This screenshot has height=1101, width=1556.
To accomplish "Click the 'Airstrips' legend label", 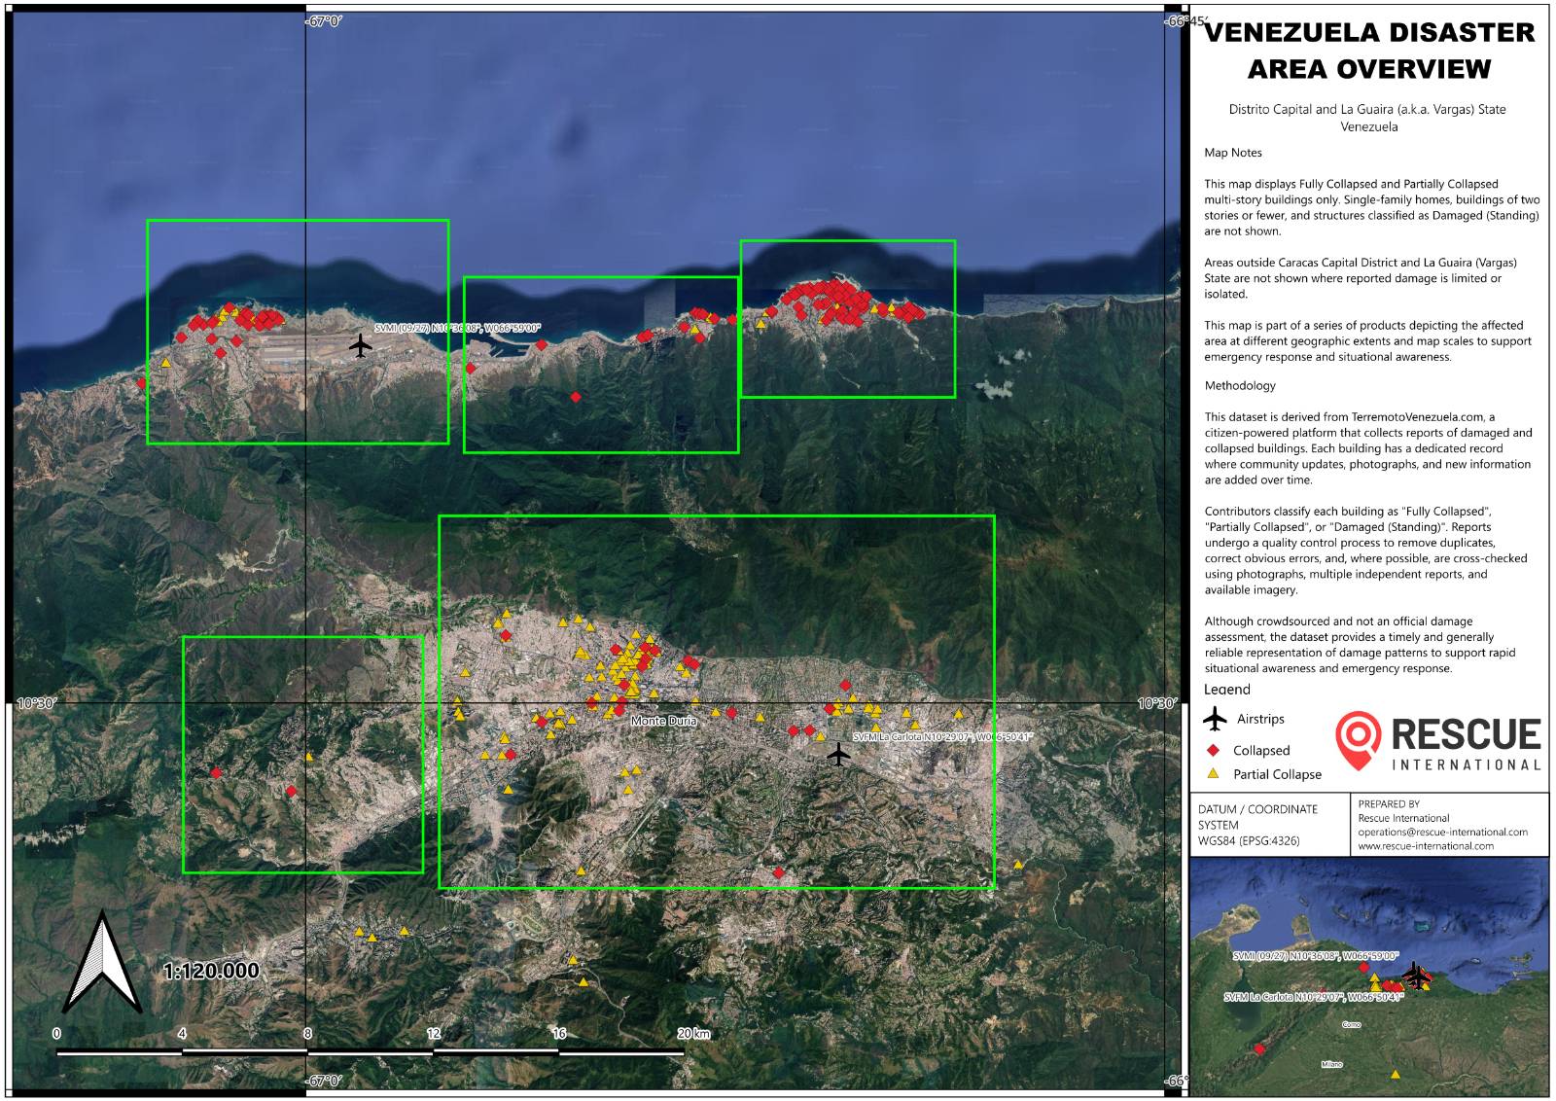I will click(x=1260, y=719).
